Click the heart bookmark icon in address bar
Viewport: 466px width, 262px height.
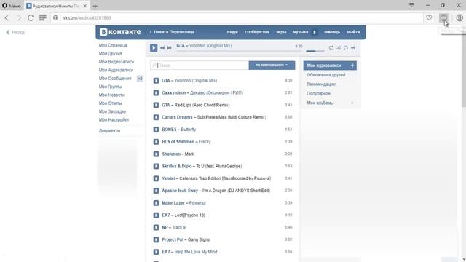[429, 17]
